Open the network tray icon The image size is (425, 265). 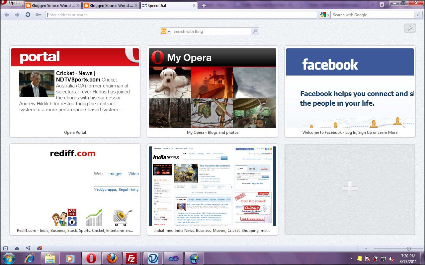coord(383,259)
